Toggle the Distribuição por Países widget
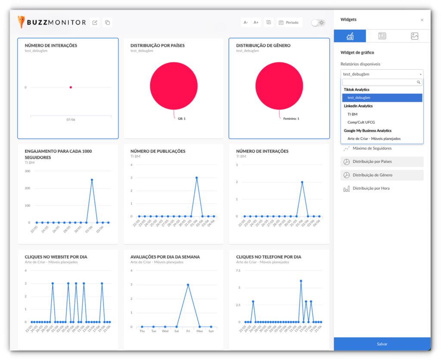 [382, 162]
